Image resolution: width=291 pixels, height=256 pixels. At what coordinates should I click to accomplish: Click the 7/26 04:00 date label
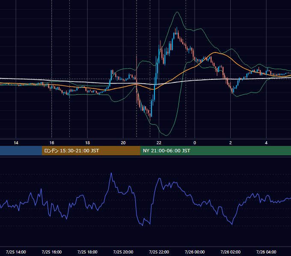pyautogui.click(x=266, y=252)
